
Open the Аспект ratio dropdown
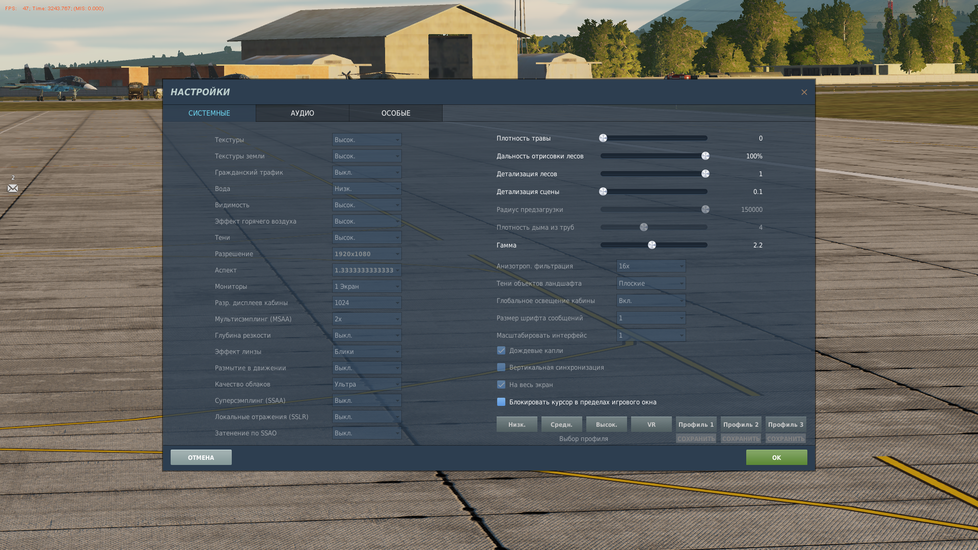367,270
